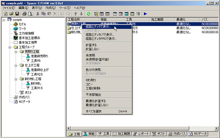Open the ヘルプ(H) menu
This screenshot has width=220, height=138.
click(79, 8)
